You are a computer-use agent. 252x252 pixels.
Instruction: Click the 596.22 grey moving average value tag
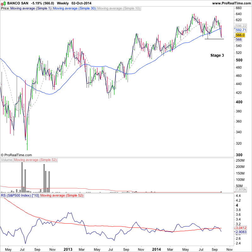[241, 26]
